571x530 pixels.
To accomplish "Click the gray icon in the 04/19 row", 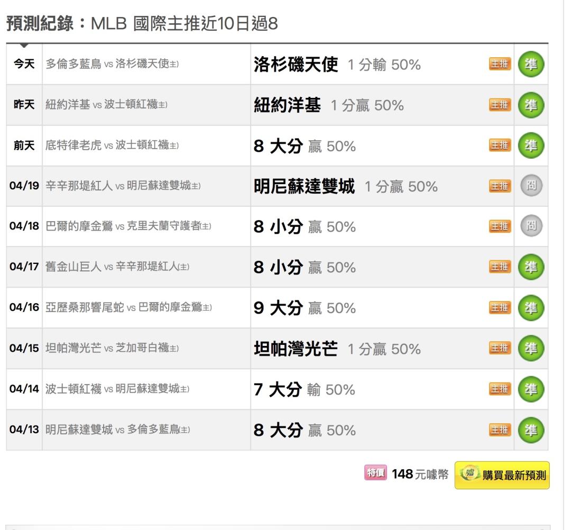I will click(x=531, y=186).
